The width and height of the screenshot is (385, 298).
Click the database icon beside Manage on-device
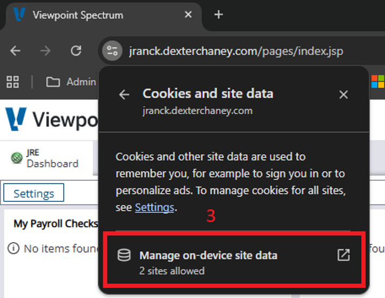124,255
